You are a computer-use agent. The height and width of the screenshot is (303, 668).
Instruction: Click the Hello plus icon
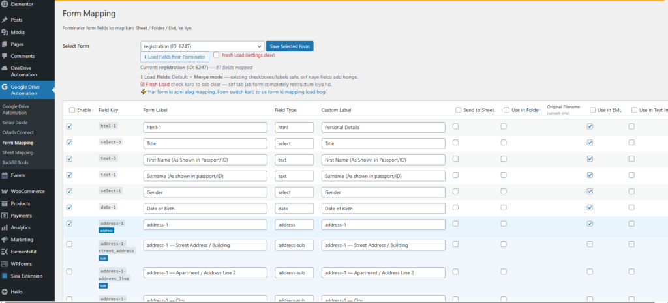point(5,292)
